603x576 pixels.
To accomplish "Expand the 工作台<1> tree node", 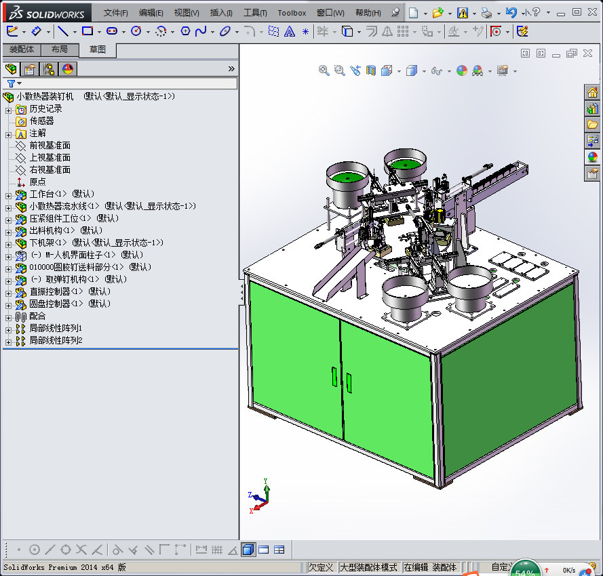I will 8,195.
